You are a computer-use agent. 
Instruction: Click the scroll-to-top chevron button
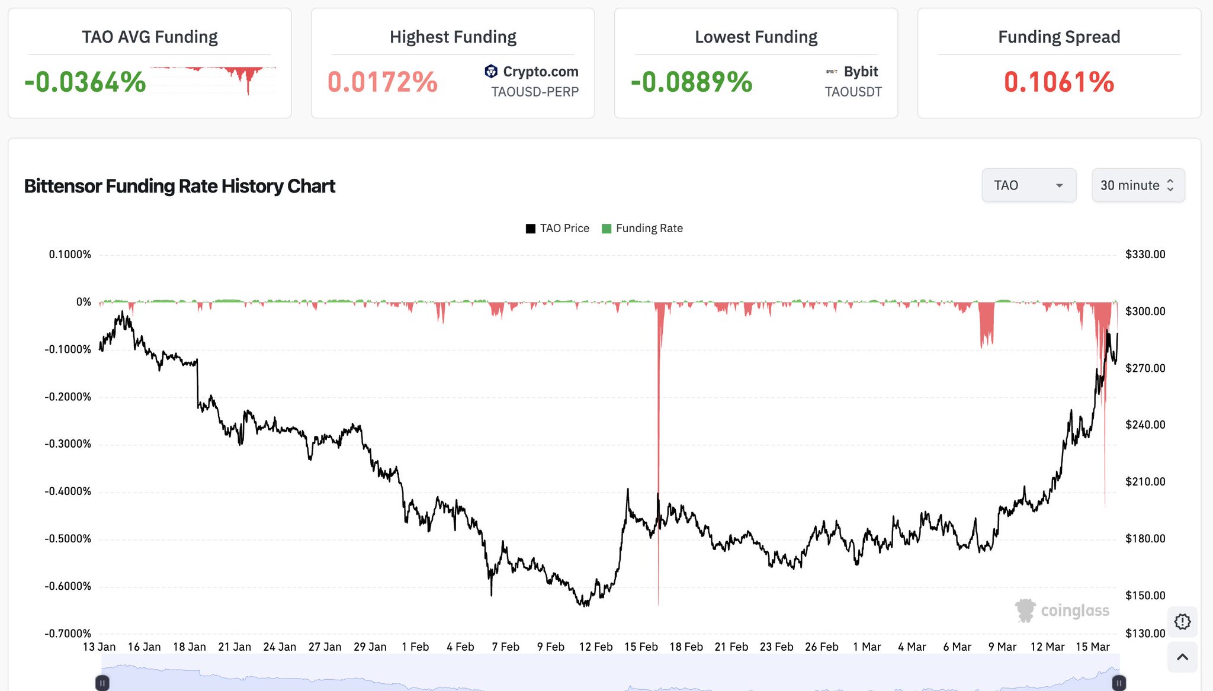pyautogui.click(x=1182, y=657)
